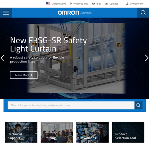
Task: Open the hamburger menu
Action: point(6,13)
